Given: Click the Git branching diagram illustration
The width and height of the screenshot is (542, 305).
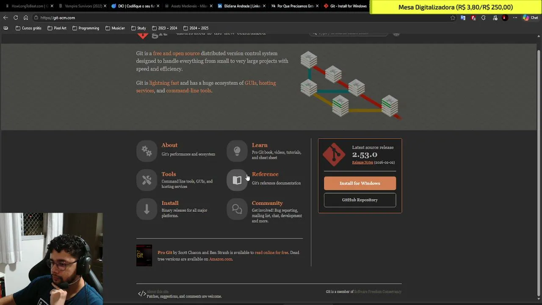Looking at the screenshot, I should pos(351,85).
